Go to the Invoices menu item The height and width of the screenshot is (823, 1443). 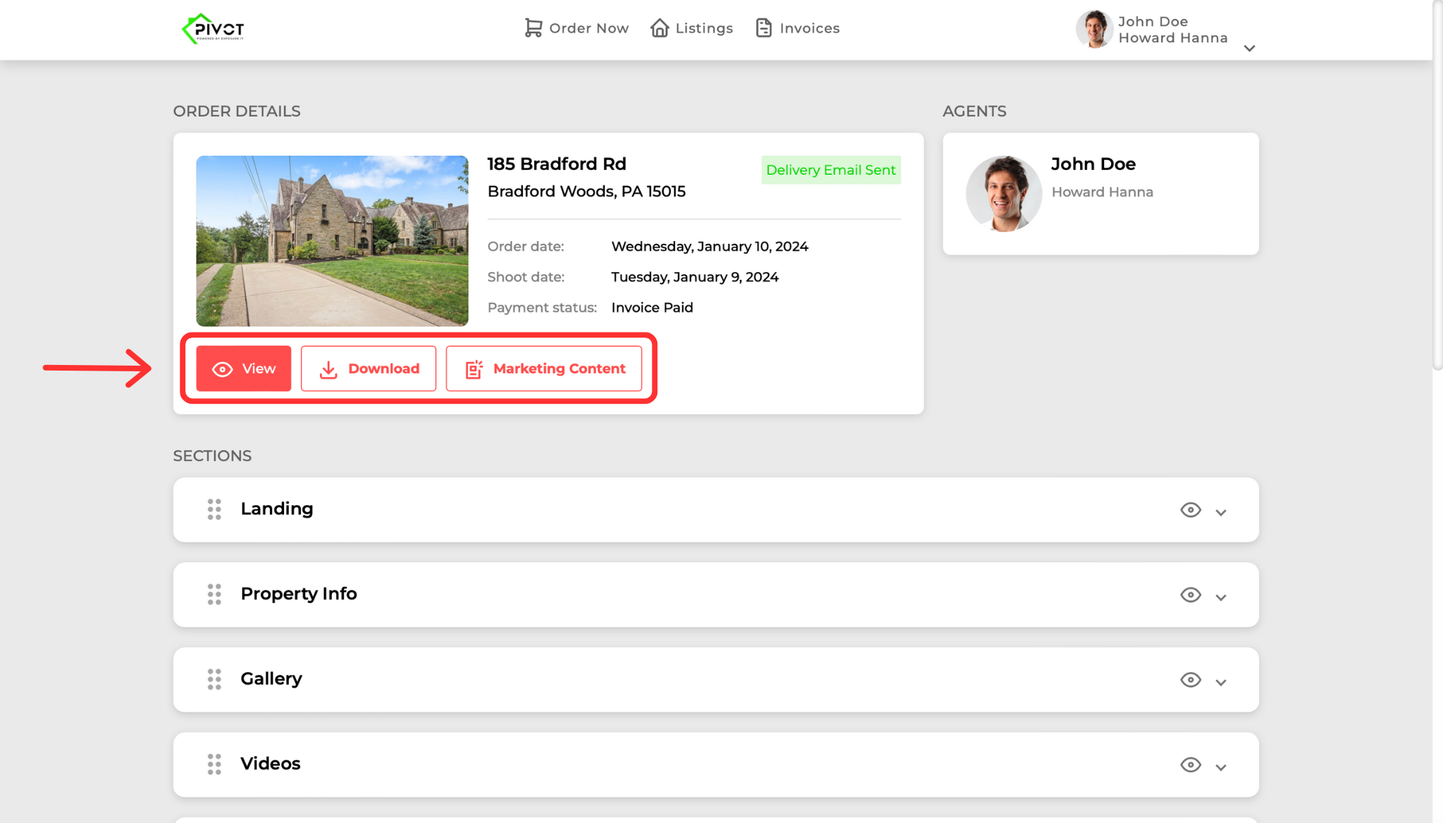[x=809, y=28]
